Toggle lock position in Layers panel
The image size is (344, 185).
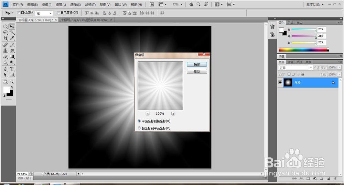click(298, 74)
